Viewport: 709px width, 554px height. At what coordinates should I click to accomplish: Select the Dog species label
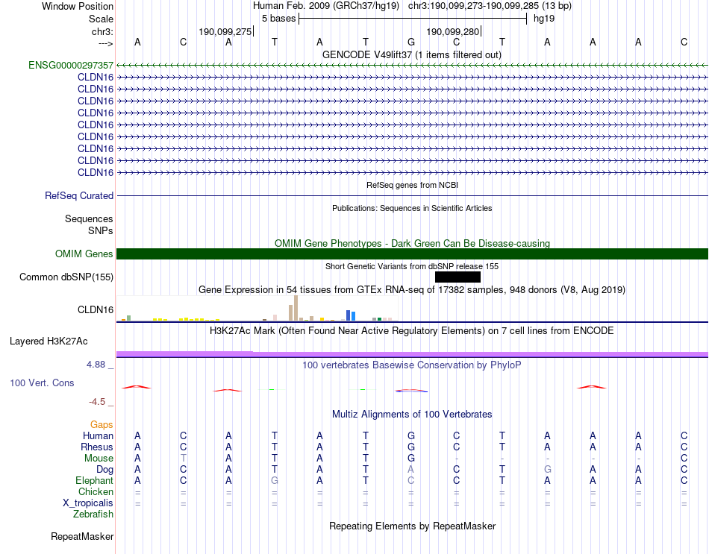pos(104,470)
